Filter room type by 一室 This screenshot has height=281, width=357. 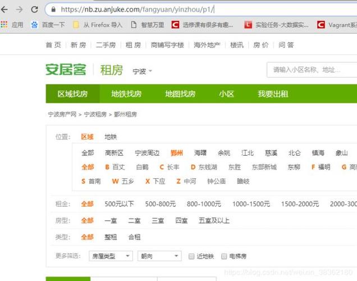[111, 220]
